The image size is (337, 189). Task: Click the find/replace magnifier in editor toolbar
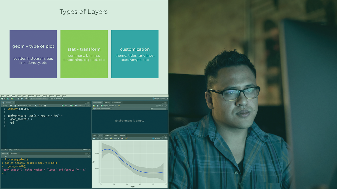tap(36, 106)
